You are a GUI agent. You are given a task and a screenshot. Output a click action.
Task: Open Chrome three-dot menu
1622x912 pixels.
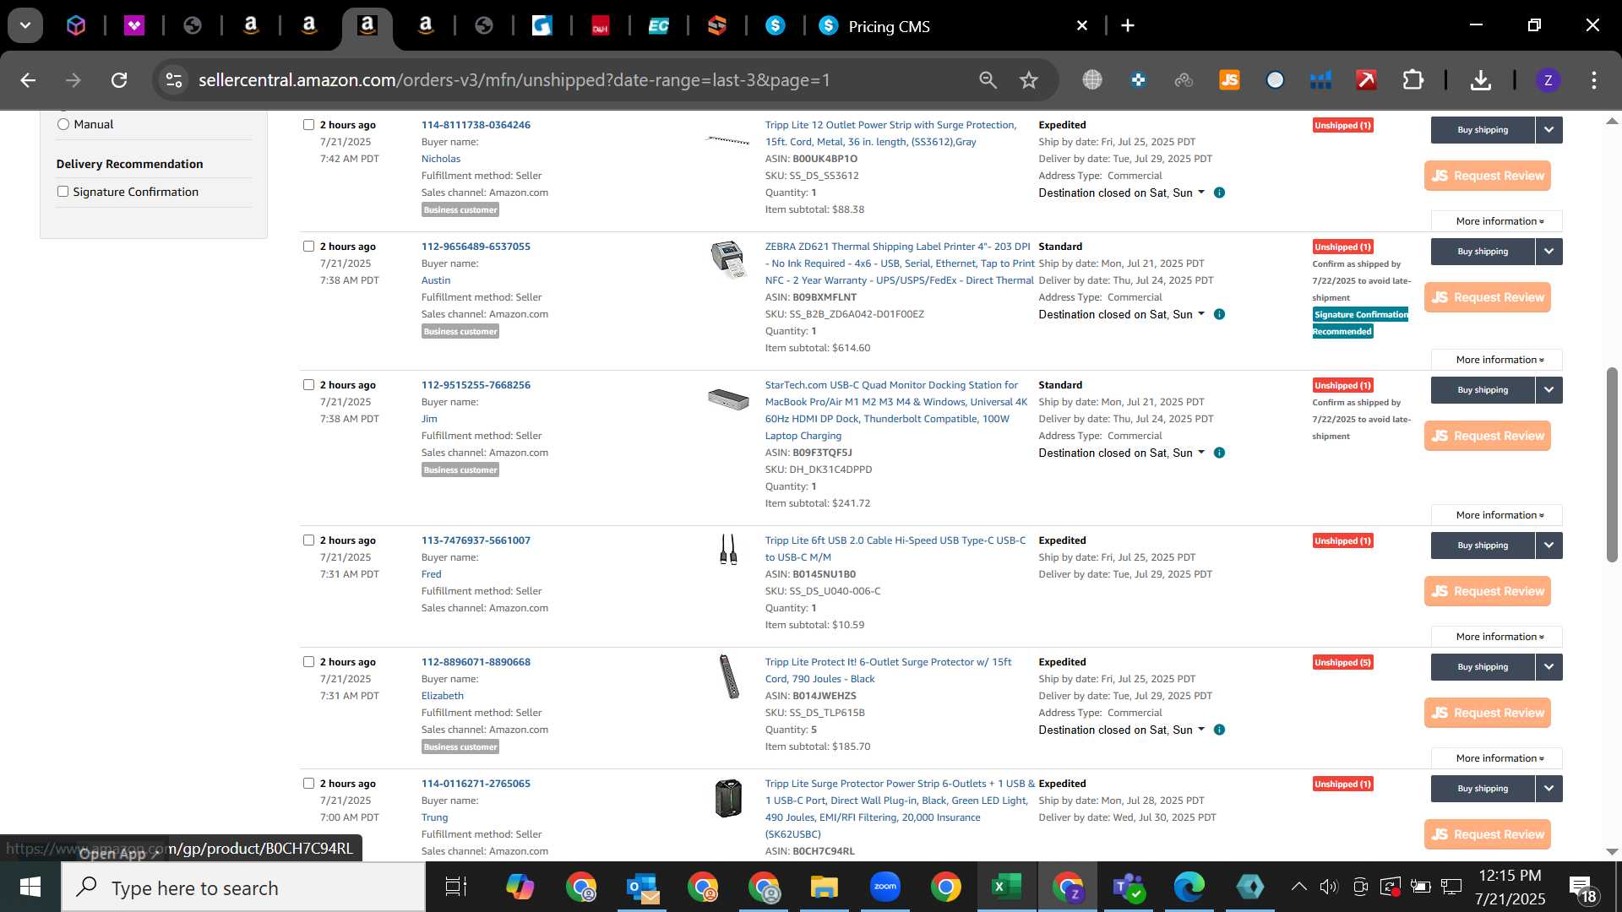(x=1593, y=80)
